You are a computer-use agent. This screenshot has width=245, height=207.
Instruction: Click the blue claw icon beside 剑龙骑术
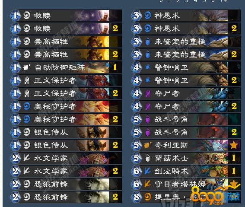pos(147,171)
